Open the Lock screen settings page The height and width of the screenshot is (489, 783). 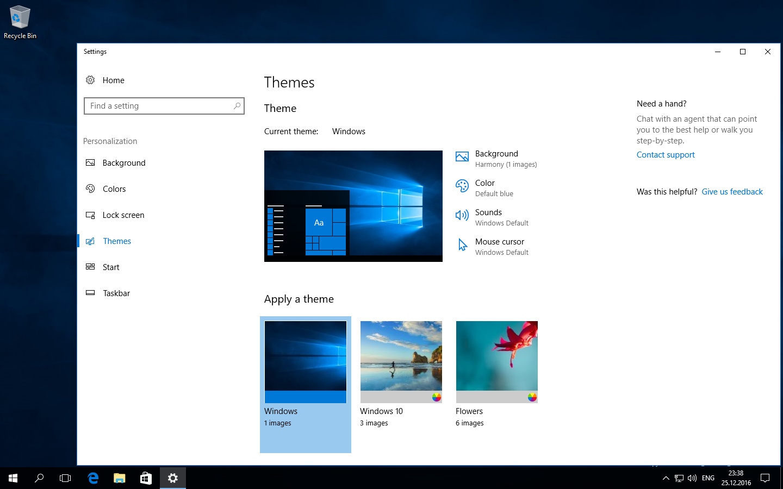(x=160, y=215)
